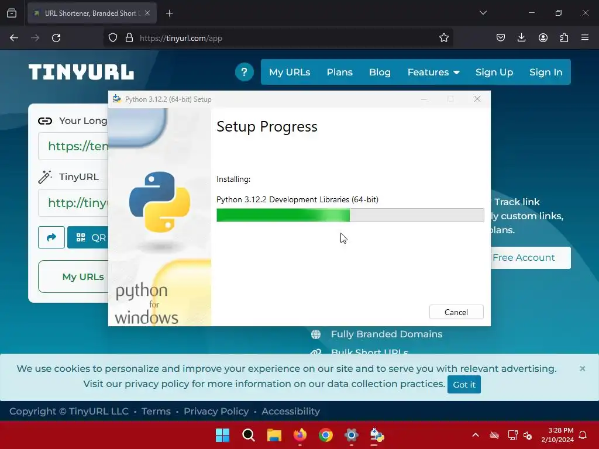Image resolution: width=599 pixels, height=449 pixels.
Task: Open the Terms link in footer
Action: click(156, 411)
